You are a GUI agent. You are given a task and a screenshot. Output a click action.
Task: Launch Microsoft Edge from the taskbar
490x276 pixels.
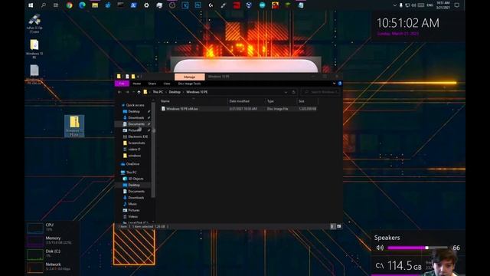[x=82, y=5]
